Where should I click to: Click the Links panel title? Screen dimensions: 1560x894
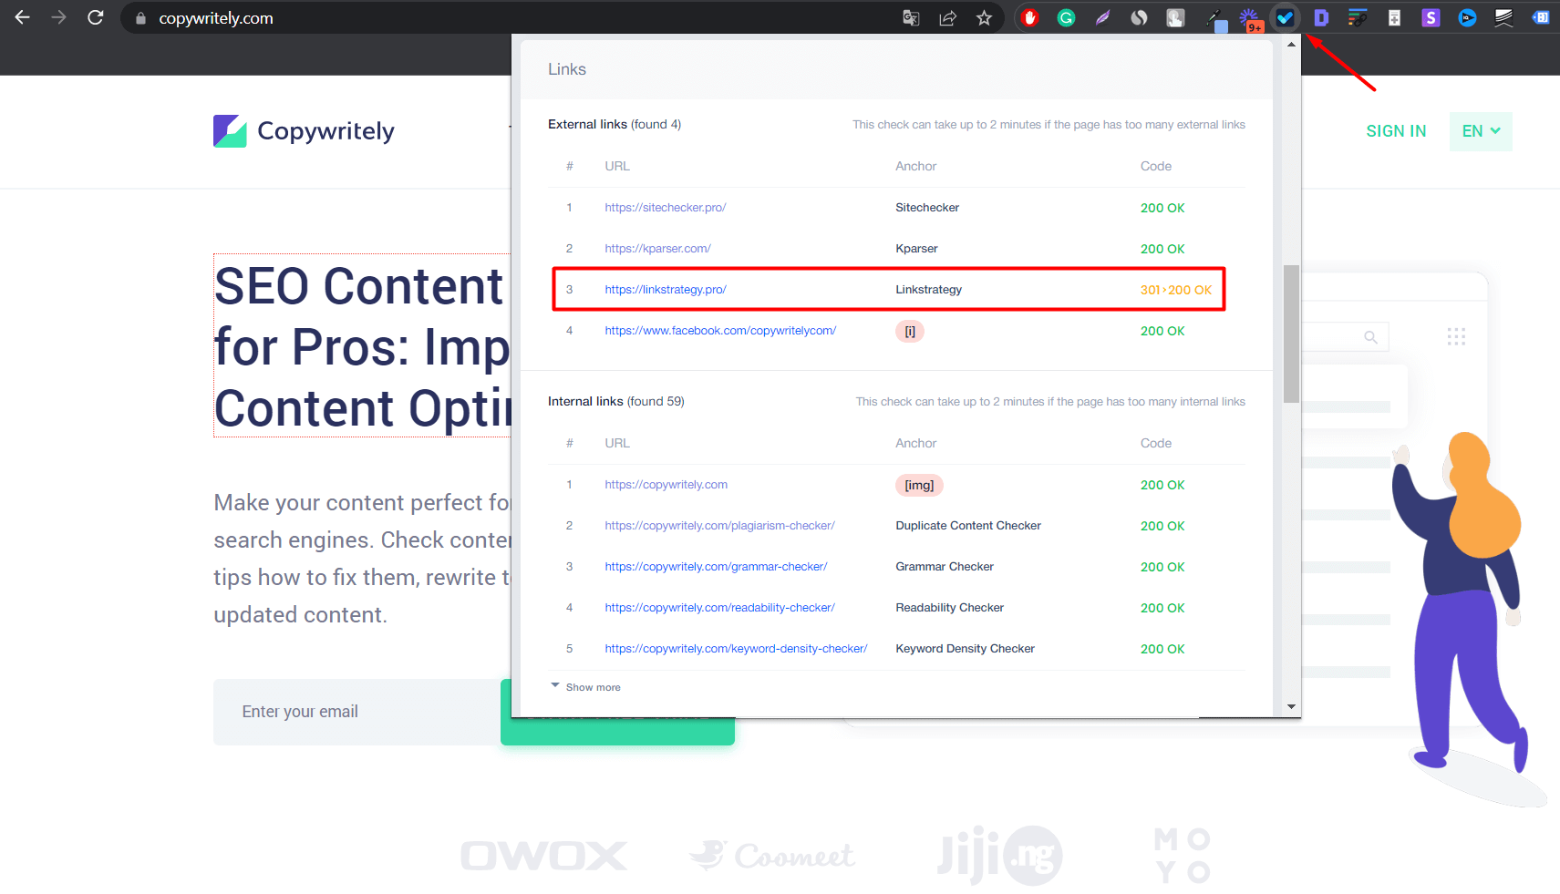coord(567,69)
